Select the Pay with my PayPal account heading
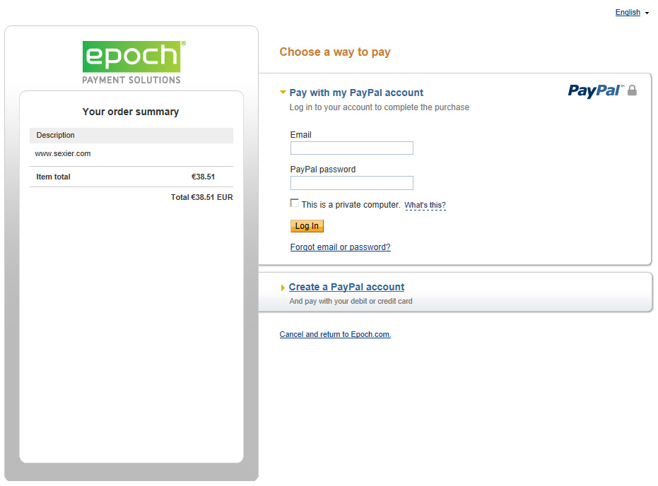The image size is (658, 486). (356, 93)
